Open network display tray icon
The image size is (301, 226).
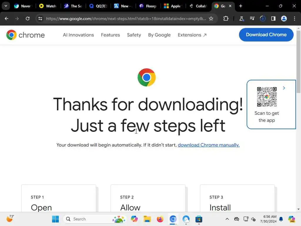click(246, 219)
